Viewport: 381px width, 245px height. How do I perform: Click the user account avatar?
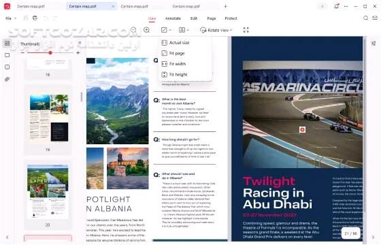(322, 7)
